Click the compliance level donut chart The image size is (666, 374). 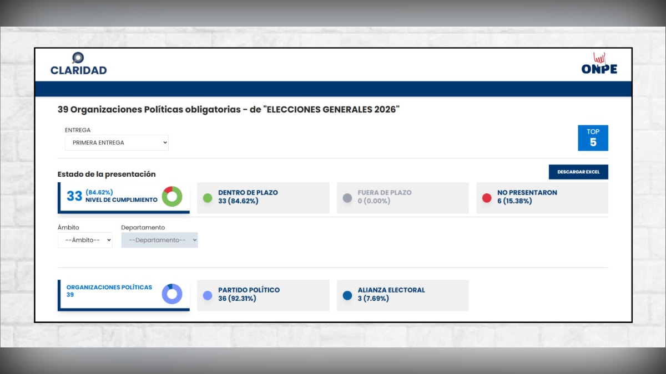point(172,197)
